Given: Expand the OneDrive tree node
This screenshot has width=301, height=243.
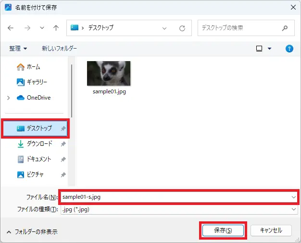Looking at the screenshot, I should 9,98.
